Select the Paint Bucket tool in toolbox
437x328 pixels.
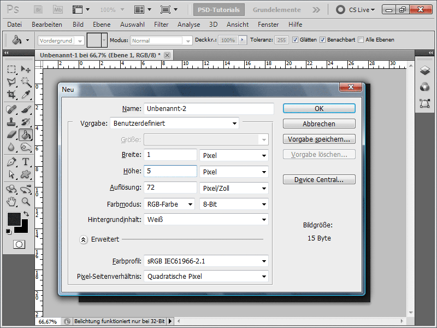tap(26, 135)
